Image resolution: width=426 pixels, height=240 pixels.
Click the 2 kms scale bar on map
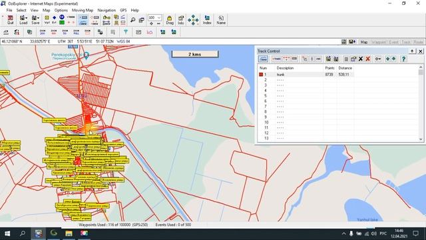pyautogui.click(x=195, y=54)
